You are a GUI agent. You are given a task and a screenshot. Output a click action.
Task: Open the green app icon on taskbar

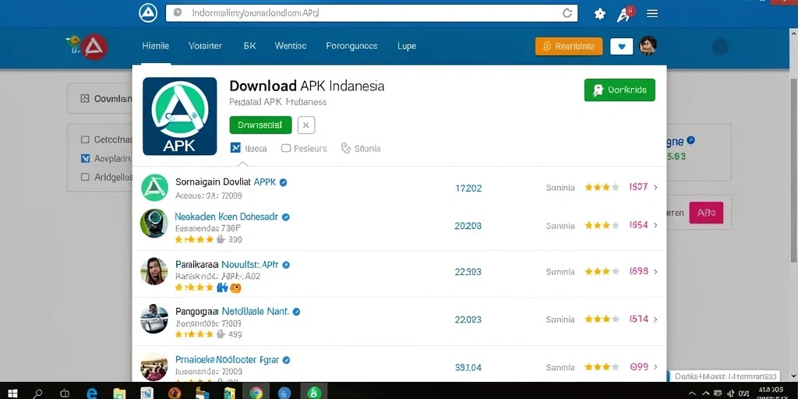coord(314,393)
